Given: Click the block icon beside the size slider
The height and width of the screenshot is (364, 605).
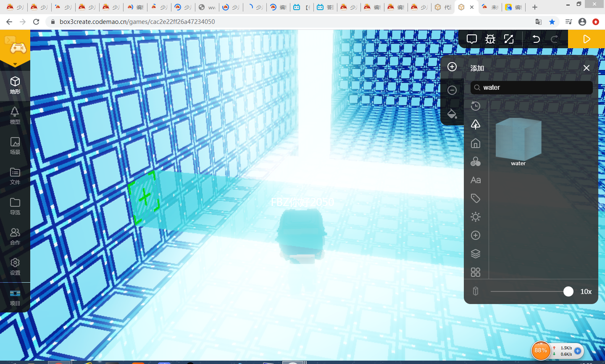Looking at the screenshot, I should [x=476, y=291].
